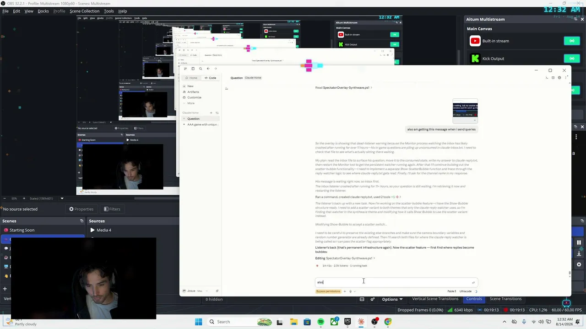Click the search icon in Claude toolbar

point(201,69)
